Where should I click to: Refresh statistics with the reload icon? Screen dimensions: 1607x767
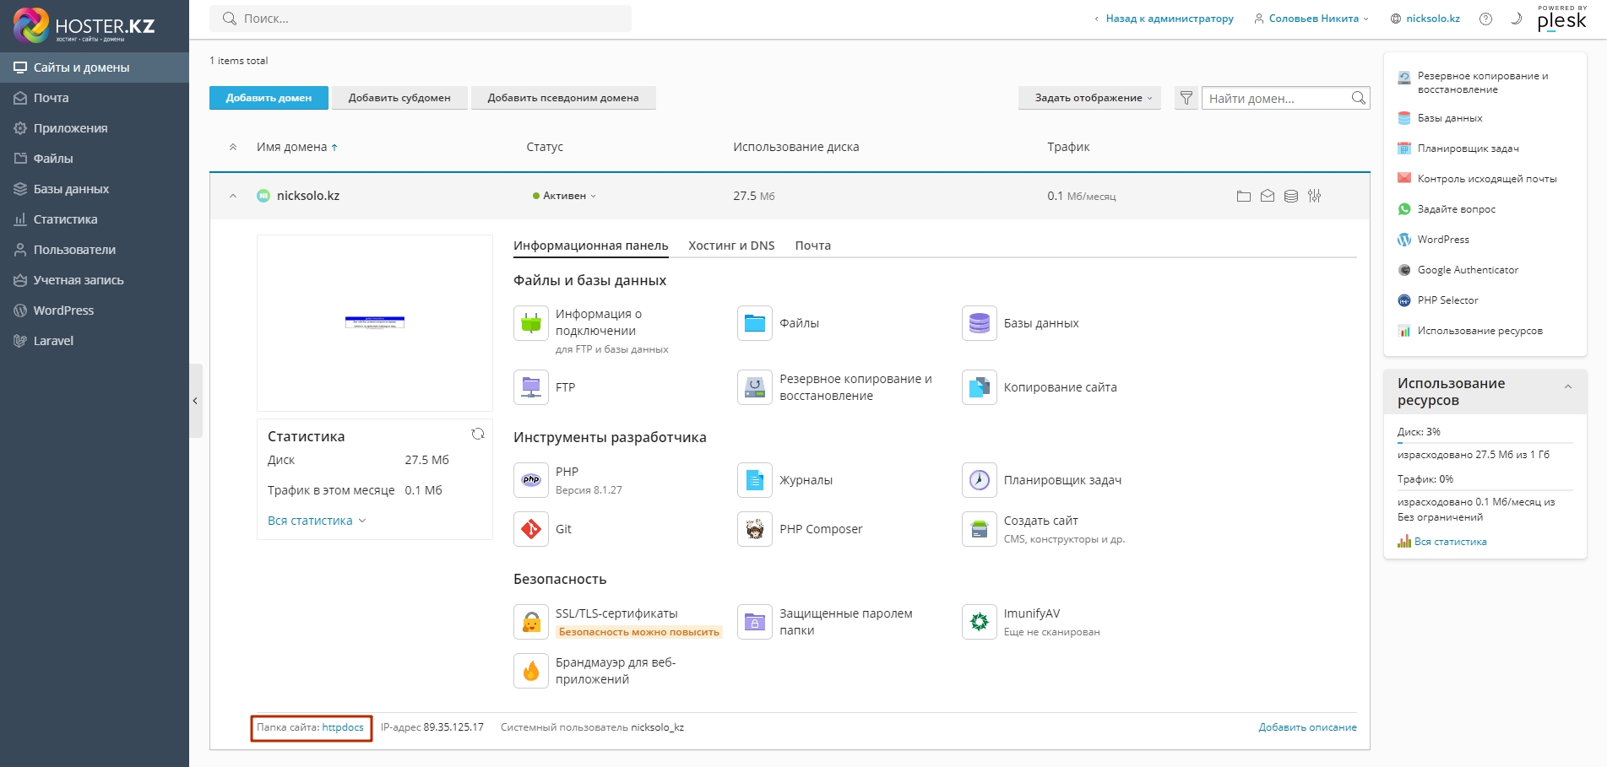pyautogui.click(x=478, y=434)
